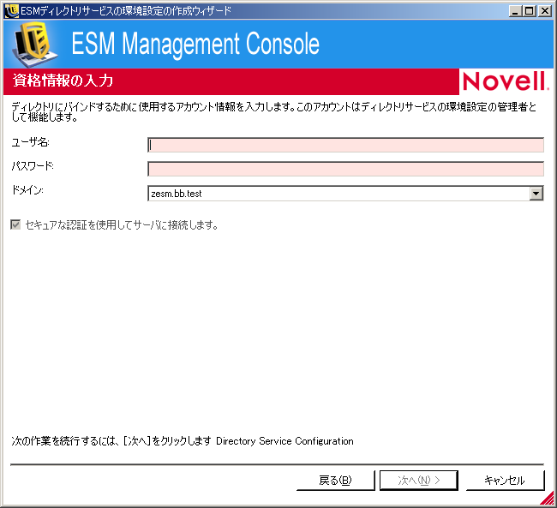Click the ユーザ名 input field
Screen dimensions: 557x508
click(345, 145)
